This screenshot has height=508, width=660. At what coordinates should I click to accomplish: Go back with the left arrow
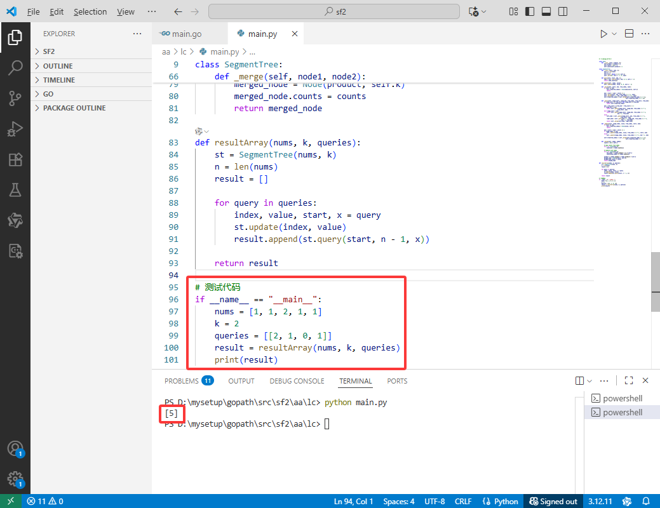[x=178, y=12]
